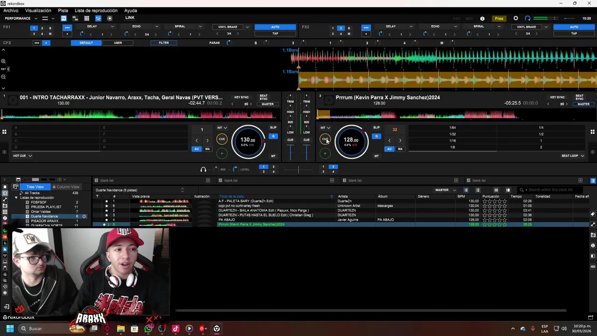Toggle MASTER on deck 2
The height and width of the screenshot is (336, 597).
[x=583, y=104]
